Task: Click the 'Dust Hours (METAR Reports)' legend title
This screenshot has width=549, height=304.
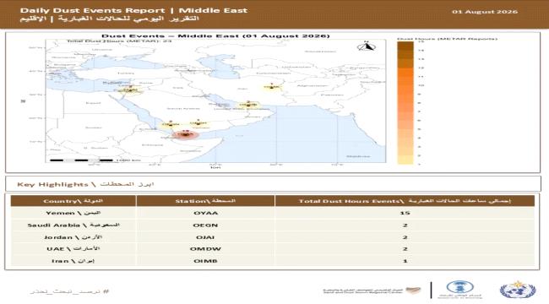Action: coord(447,39)
